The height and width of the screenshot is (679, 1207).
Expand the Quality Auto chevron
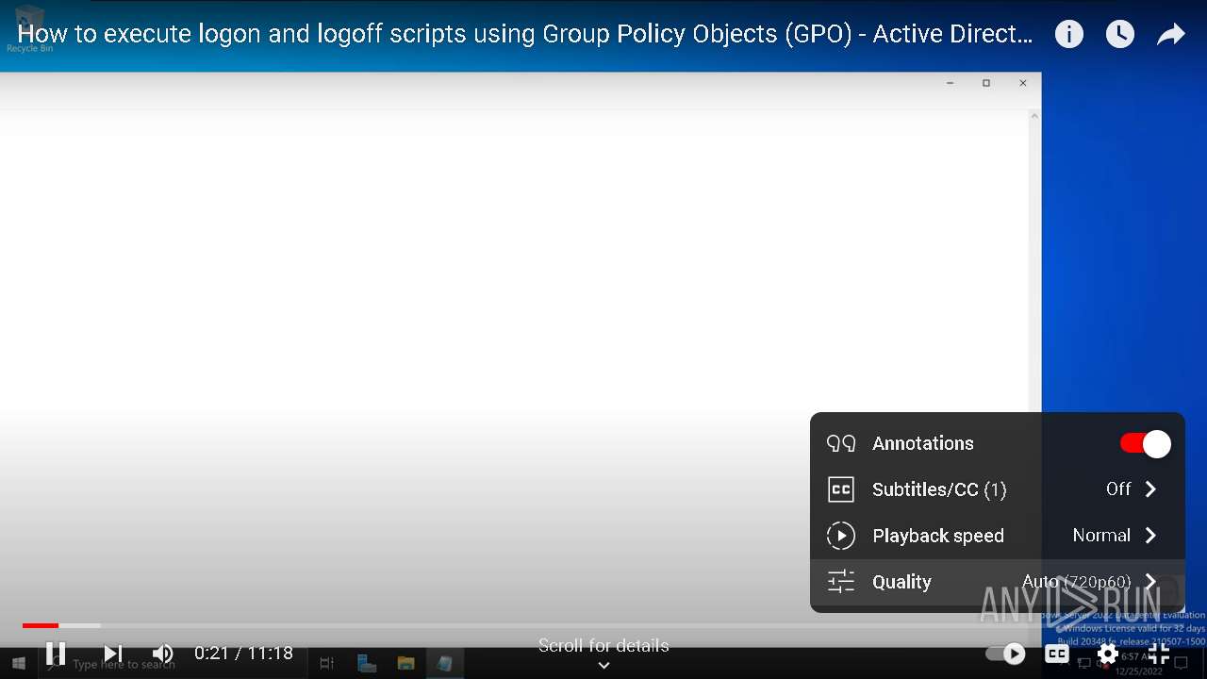coord(1150,582)
